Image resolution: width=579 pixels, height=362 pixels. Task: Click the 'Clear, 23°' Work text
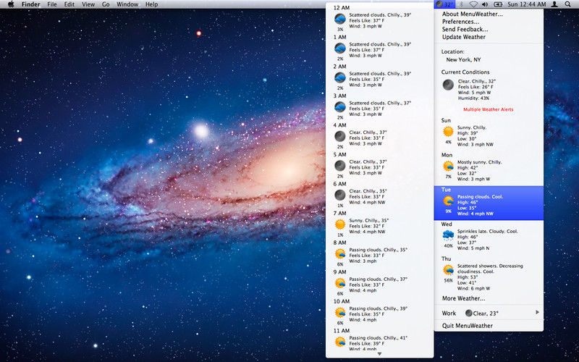pos(486,313)
